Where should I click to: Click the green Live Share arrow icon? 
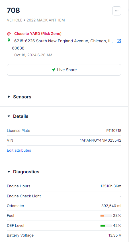tap(54, 70)
